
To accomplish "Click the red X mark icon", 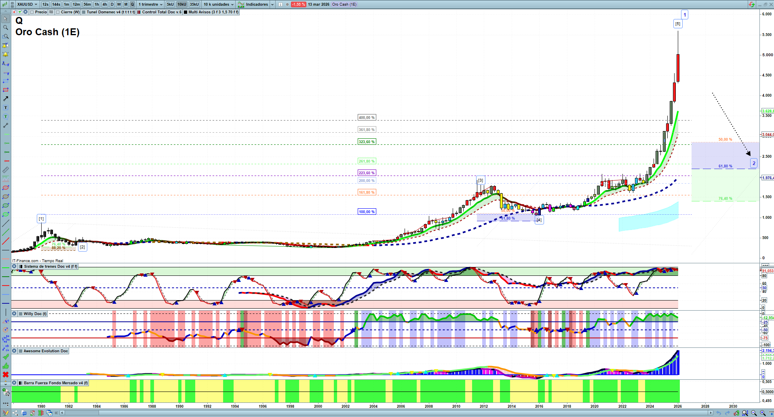I will (x=6, y=375).
